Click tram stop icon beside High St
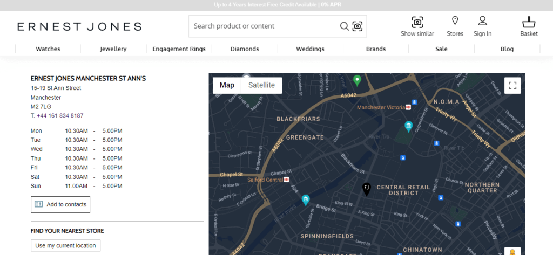This screenshot has width=553, height=255. [x=441, y=198]
